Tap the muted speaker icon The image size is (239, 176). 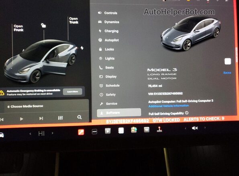195,128
